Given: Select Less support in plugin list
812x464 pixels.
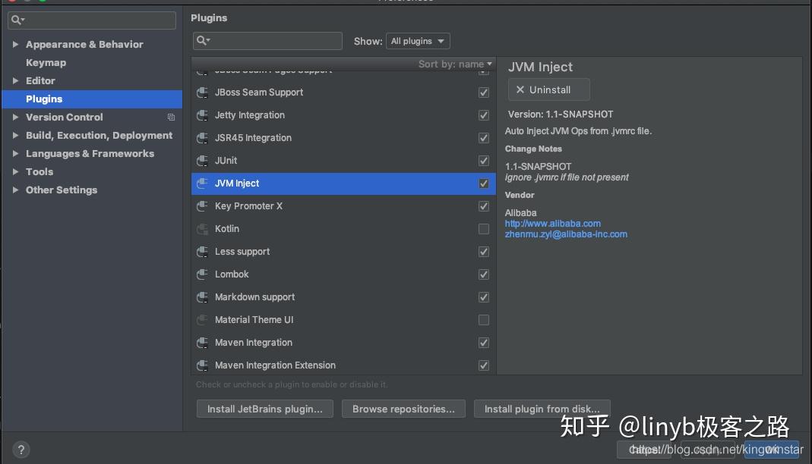Looking at the screenshot, I should (x=242, y=252).
